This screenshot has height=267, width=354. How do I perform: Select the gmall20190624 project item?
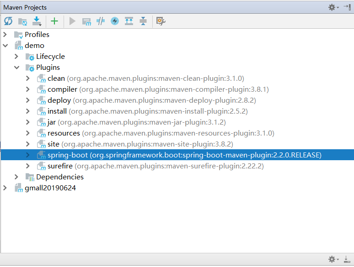50,188
